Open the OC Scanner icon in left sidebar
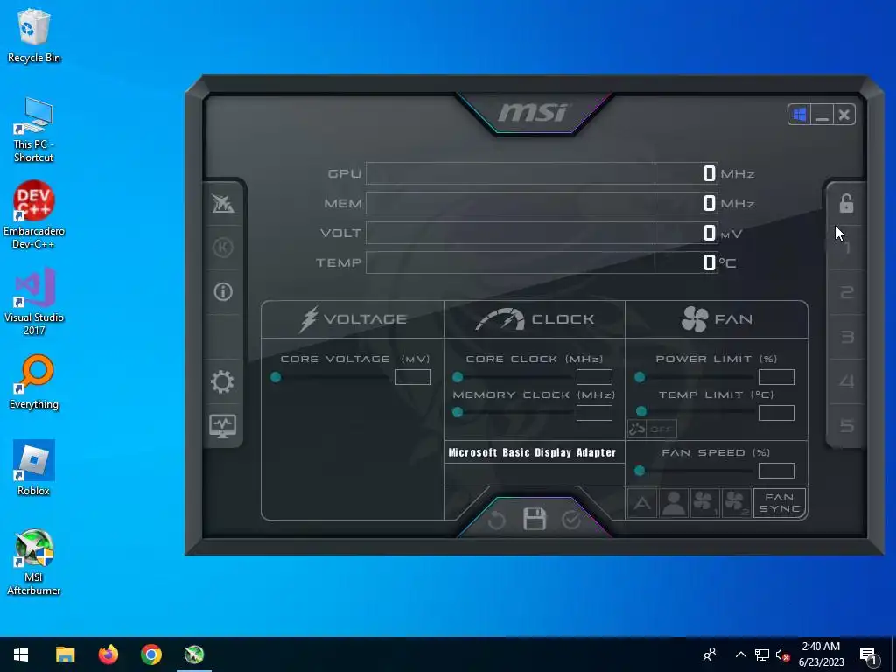896x672 pixels. [223, 203]
